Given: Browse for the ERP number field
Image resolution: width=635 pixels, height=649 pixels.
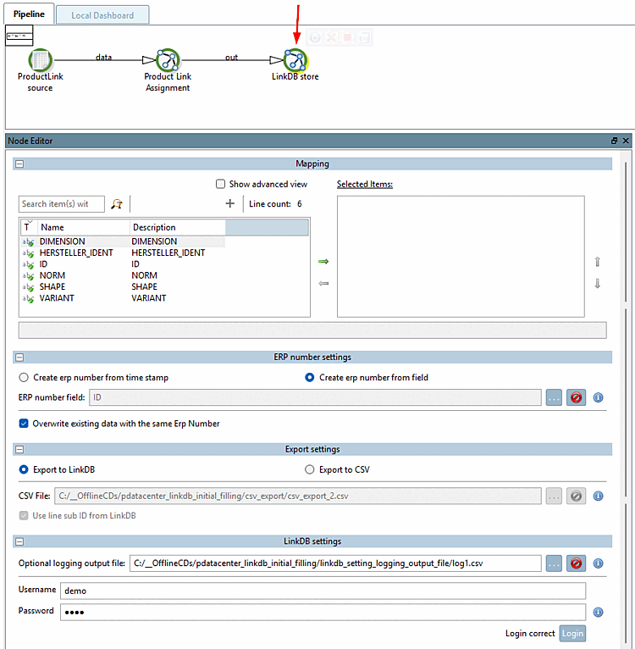Looking at the screenshot, I should [554, 397].
